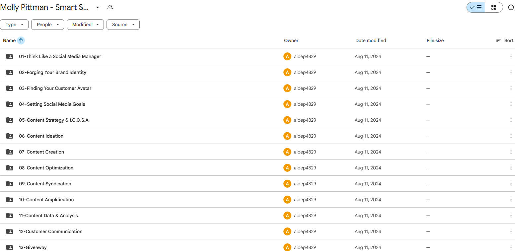The height and width of the screenshot is (251, 515).
Task: Click owner avatar in 01-Think Like a Social Media Manager row
Action: (x=287, y=56)
